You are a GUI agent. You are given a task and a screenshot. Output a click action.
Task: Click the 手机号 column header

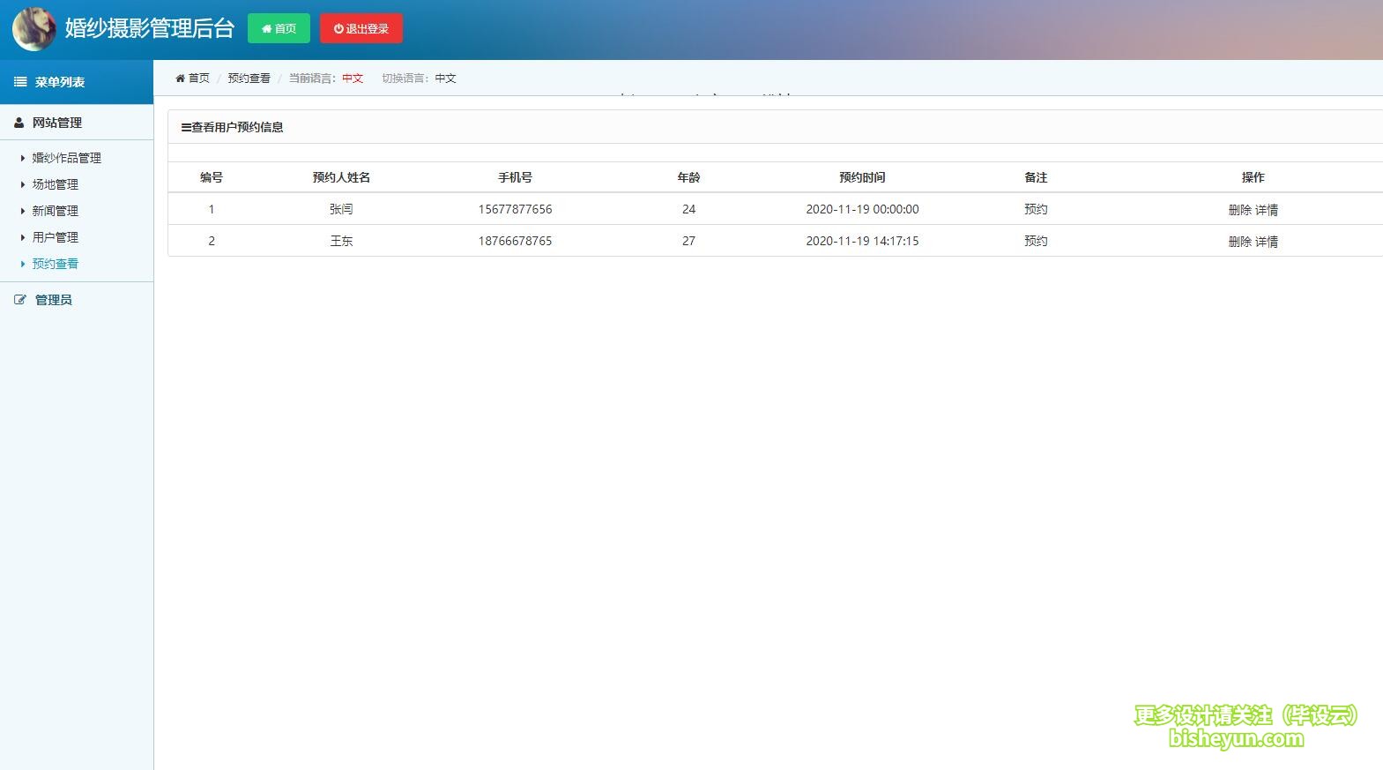pyautogui.click(x=516, y=177)
